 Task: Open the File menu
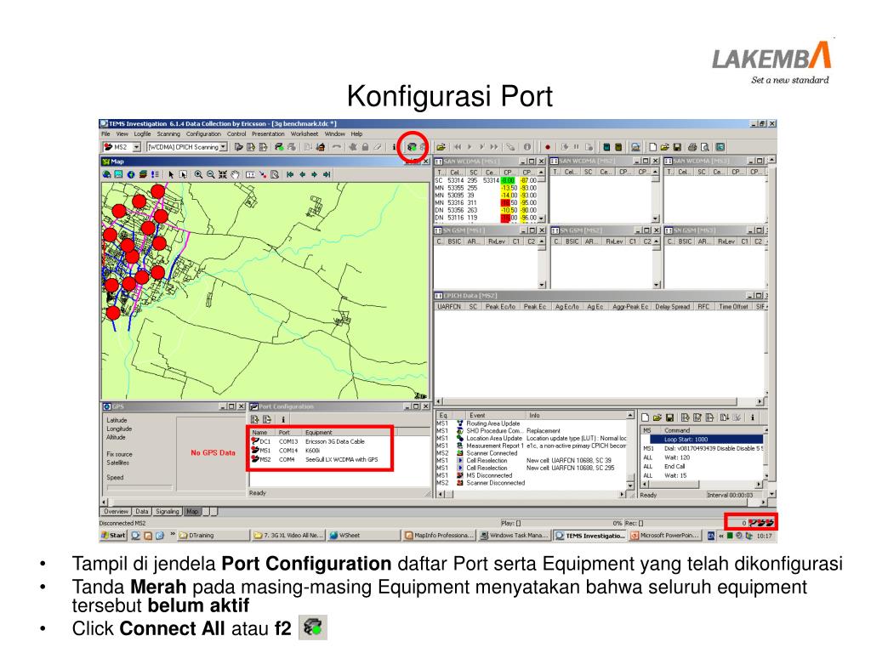pyautogui.click(x=105, y=133)
